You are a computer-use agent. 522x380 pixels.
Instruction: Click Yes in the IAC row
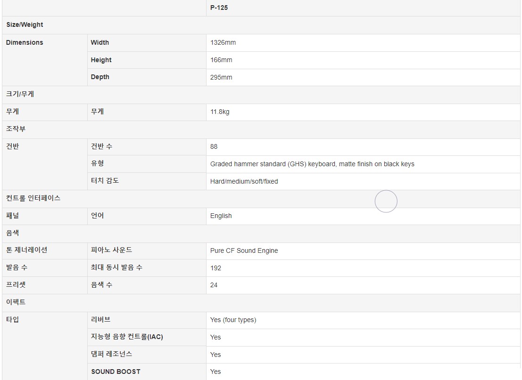tap(215, 338)
